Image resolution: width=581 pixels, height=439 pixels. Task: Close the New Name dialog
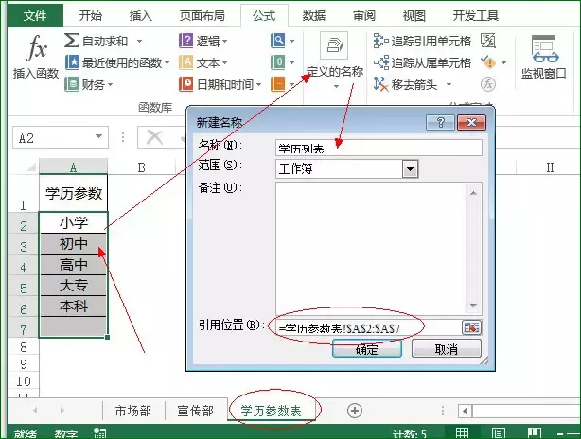(471, 122)
